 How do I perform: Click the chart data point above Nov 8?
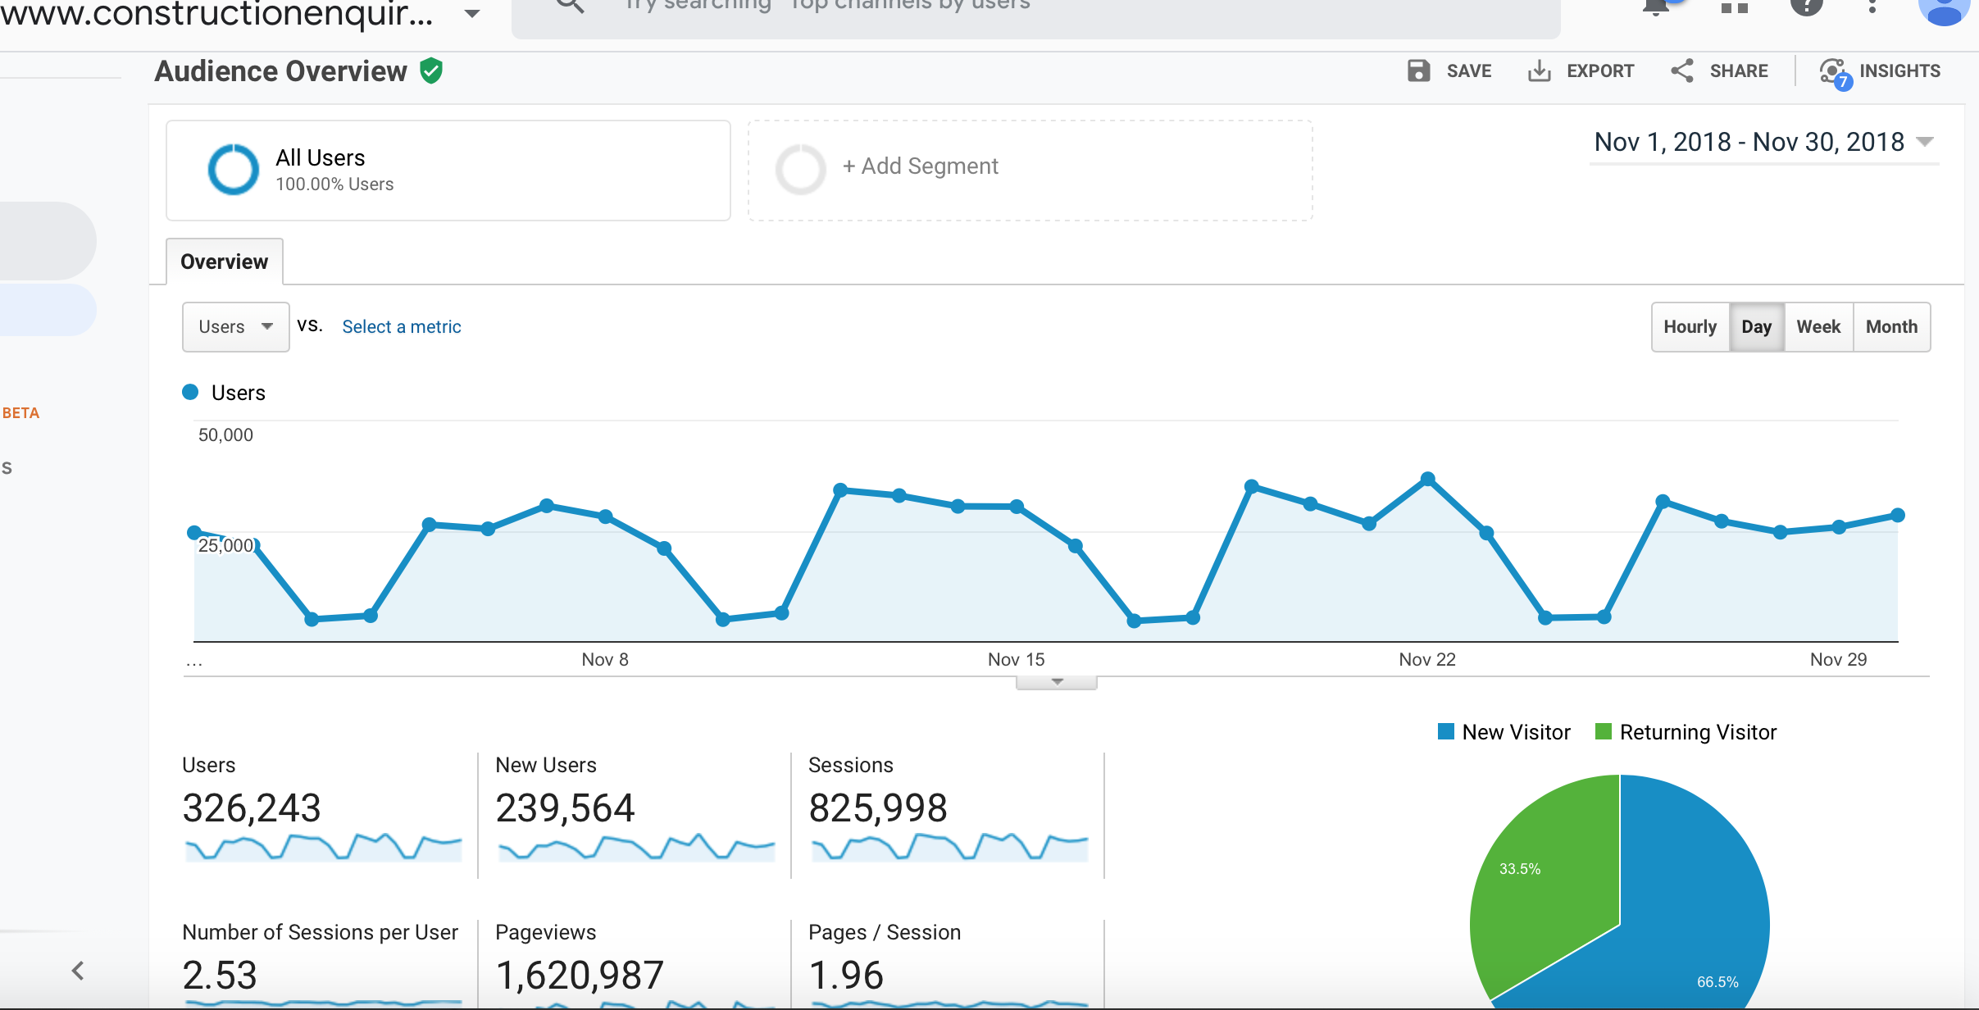pos(605,516)
